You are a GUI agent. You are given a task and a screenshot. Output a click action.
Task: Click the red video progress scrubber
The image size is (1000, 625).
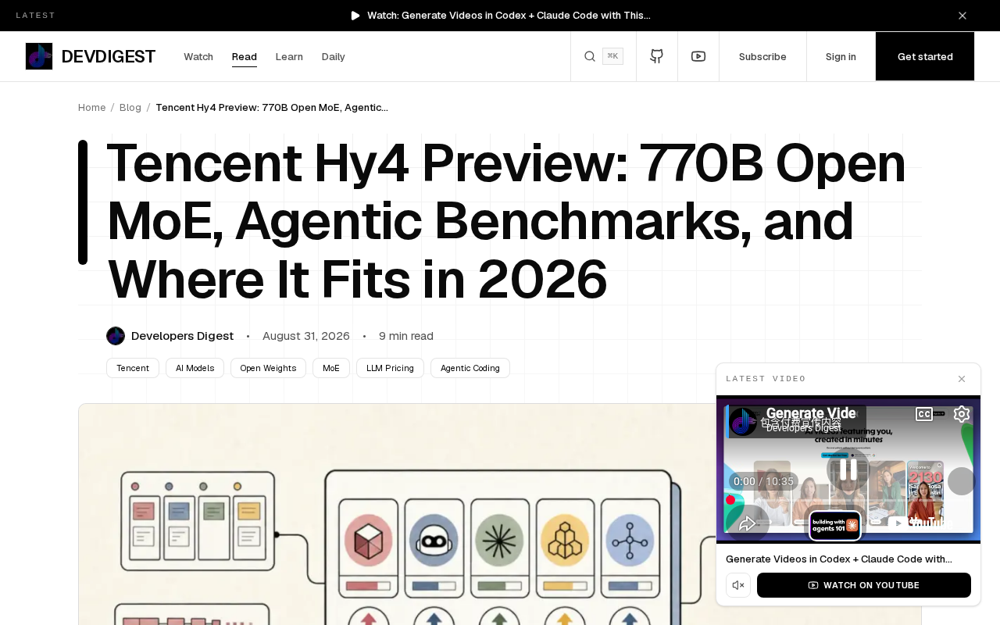click(730, 500)
